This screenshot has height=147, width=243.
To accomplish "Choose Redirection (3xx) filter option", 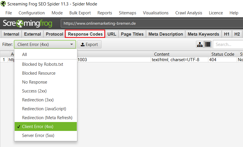I will click(x=46, y=100).
